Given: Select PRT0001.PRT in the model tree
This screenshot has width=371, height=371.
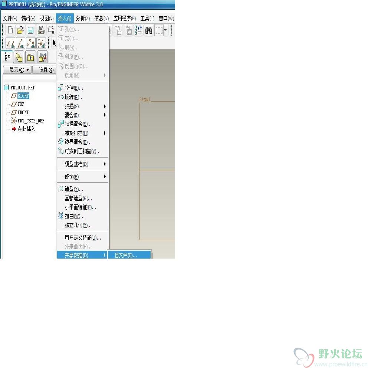Looking at the screenshot, I should pos(20,88).
